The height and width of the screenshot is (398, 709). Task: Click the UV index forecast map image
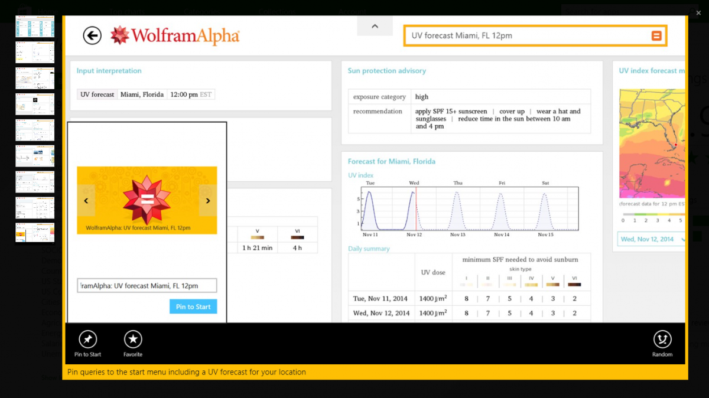click(652, 143)
